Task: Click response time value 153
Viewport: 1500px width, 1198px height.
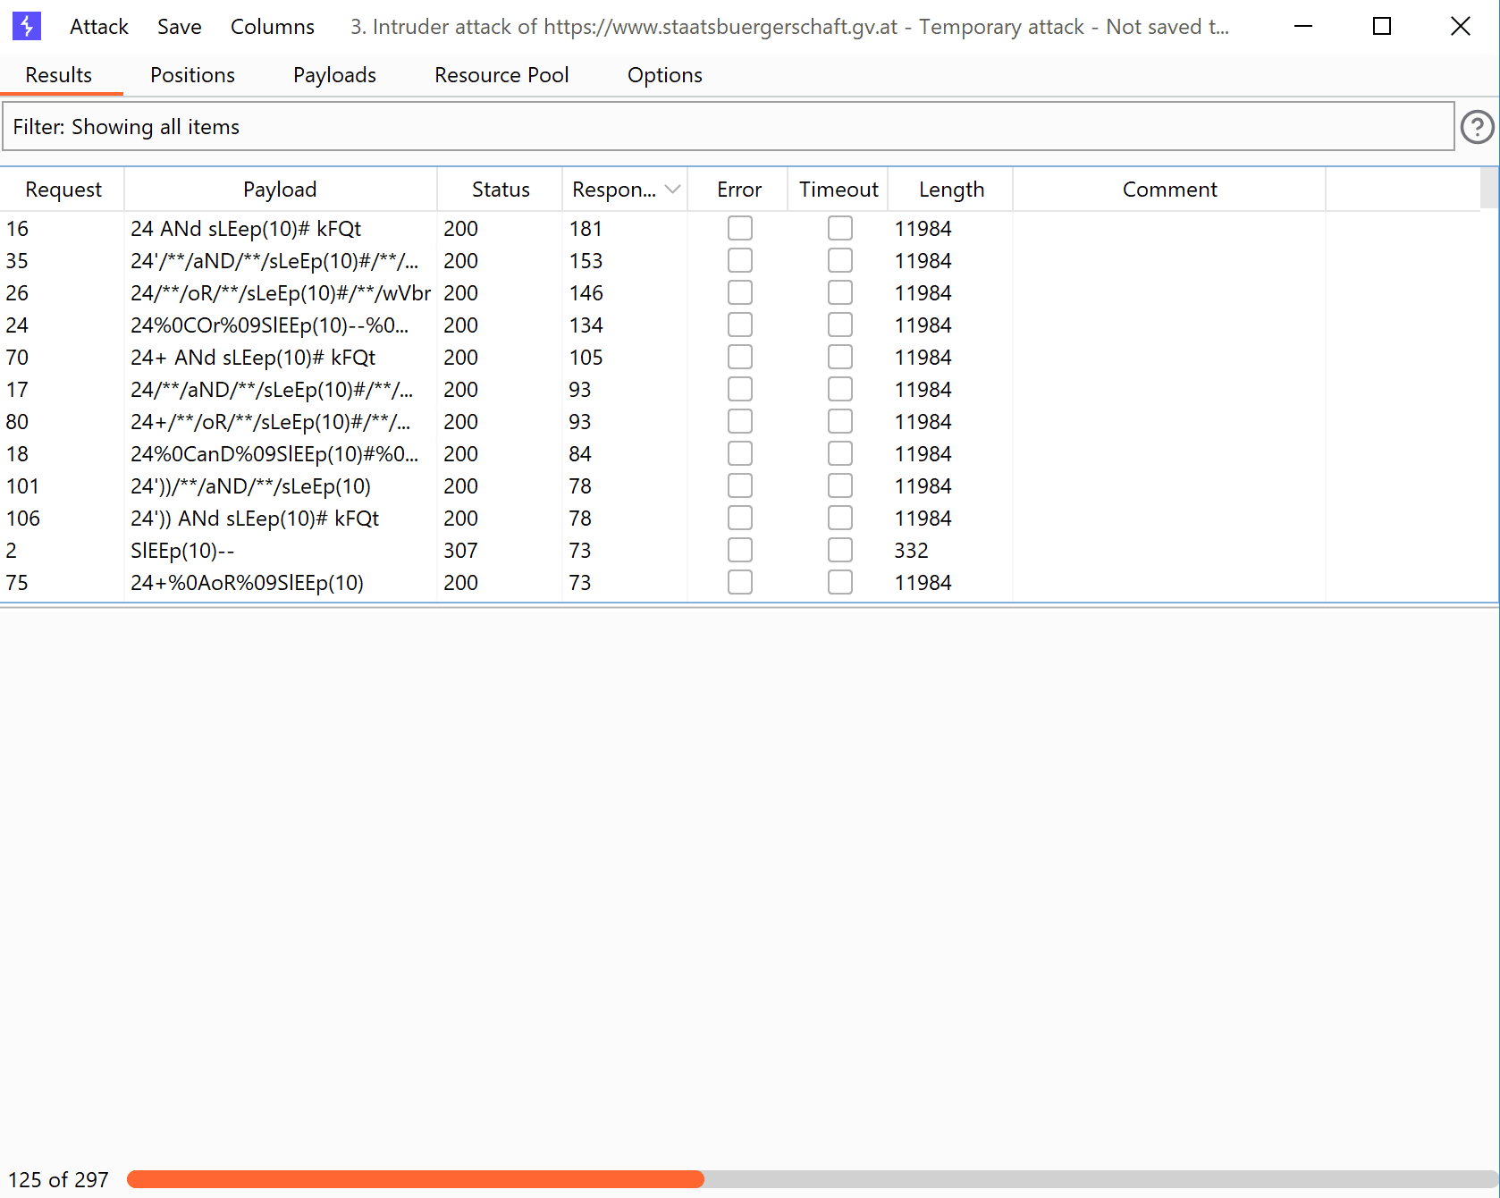Action: coord(586,261)
